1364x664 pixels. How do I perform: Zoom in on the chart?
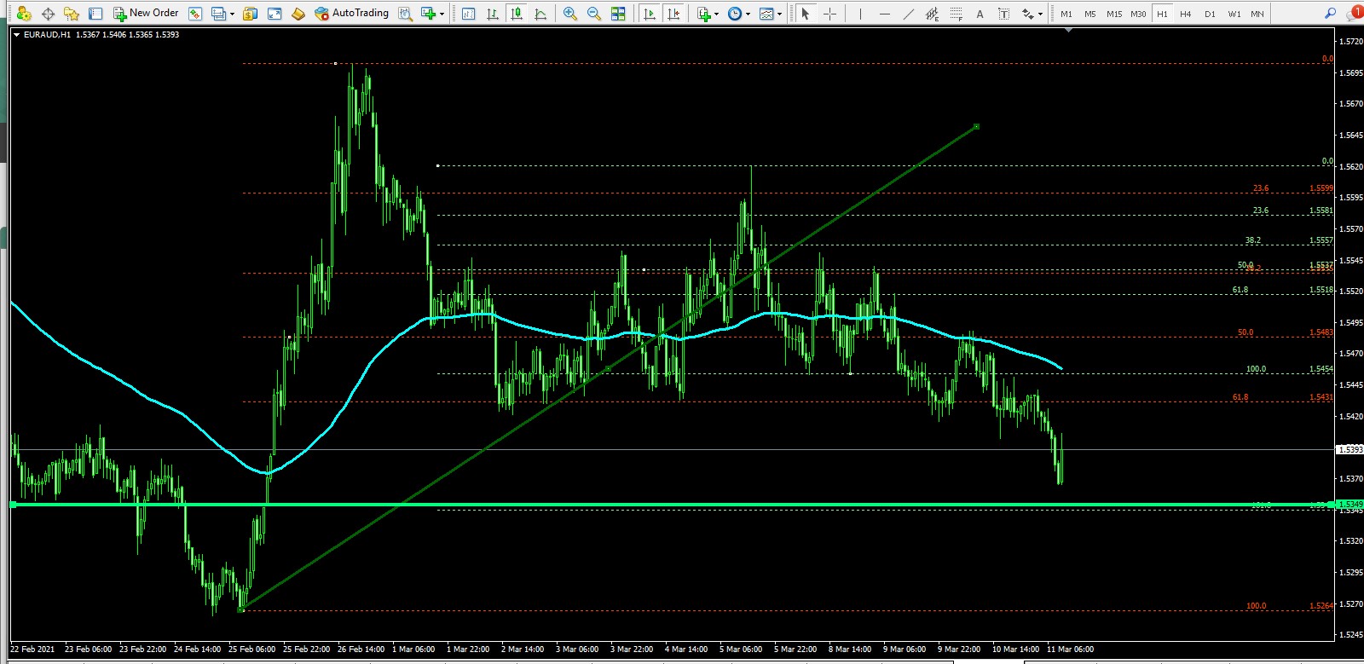tap(570, 14)
